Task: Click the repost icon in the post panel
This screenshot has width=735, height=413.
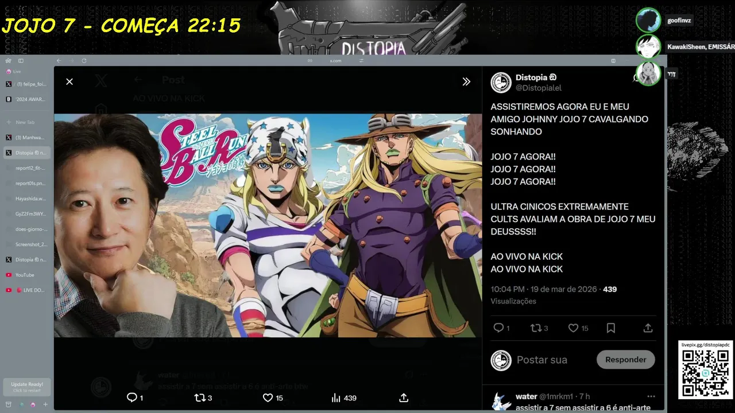Action: pos(536,328)
